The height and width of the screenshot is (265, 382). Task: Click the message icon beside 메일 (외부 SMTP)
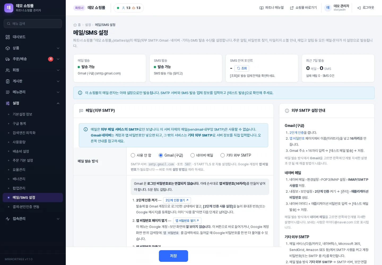(x=81, y=111)
